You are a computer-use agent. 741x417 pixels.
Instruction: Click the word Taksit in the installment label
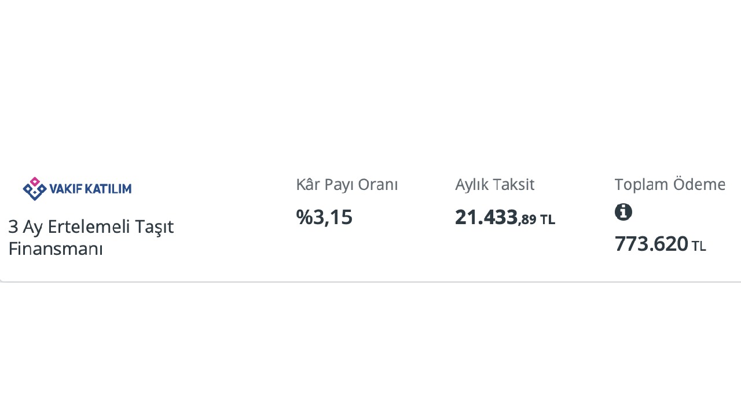[515, 185]
